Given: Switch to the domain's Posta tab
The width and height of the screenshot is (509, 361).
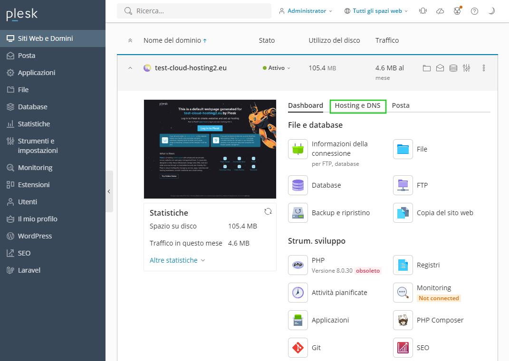Looking at the screenshot, I should pyautogui.click(x=401, y=105).
